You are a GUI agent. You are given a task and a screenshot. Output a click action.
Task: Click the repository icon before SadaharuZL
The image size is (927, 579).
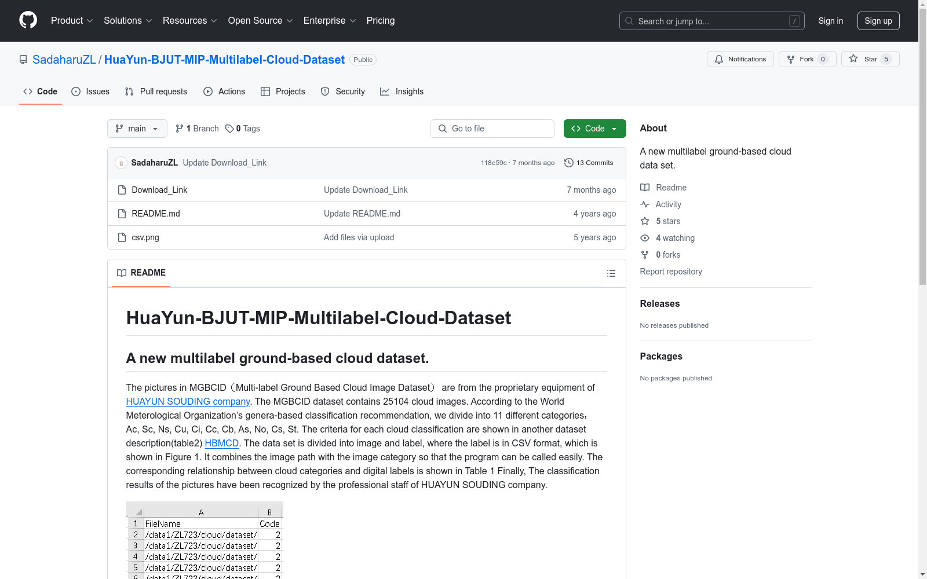coord(23,60)
